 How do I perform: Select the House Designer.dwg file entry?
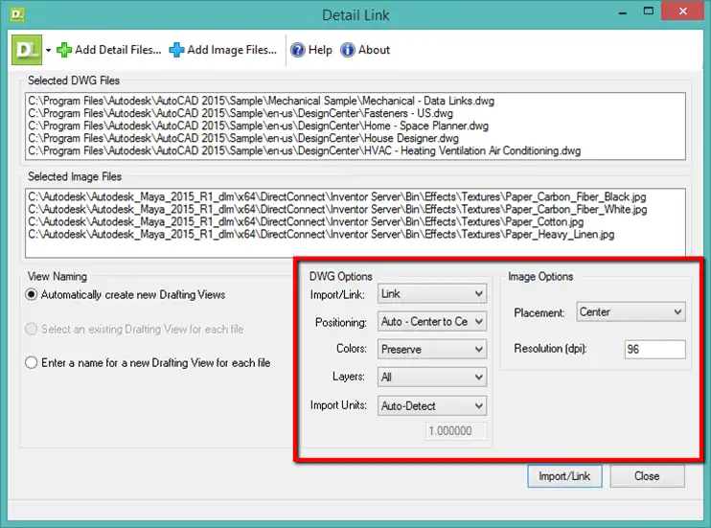point(243,138)
